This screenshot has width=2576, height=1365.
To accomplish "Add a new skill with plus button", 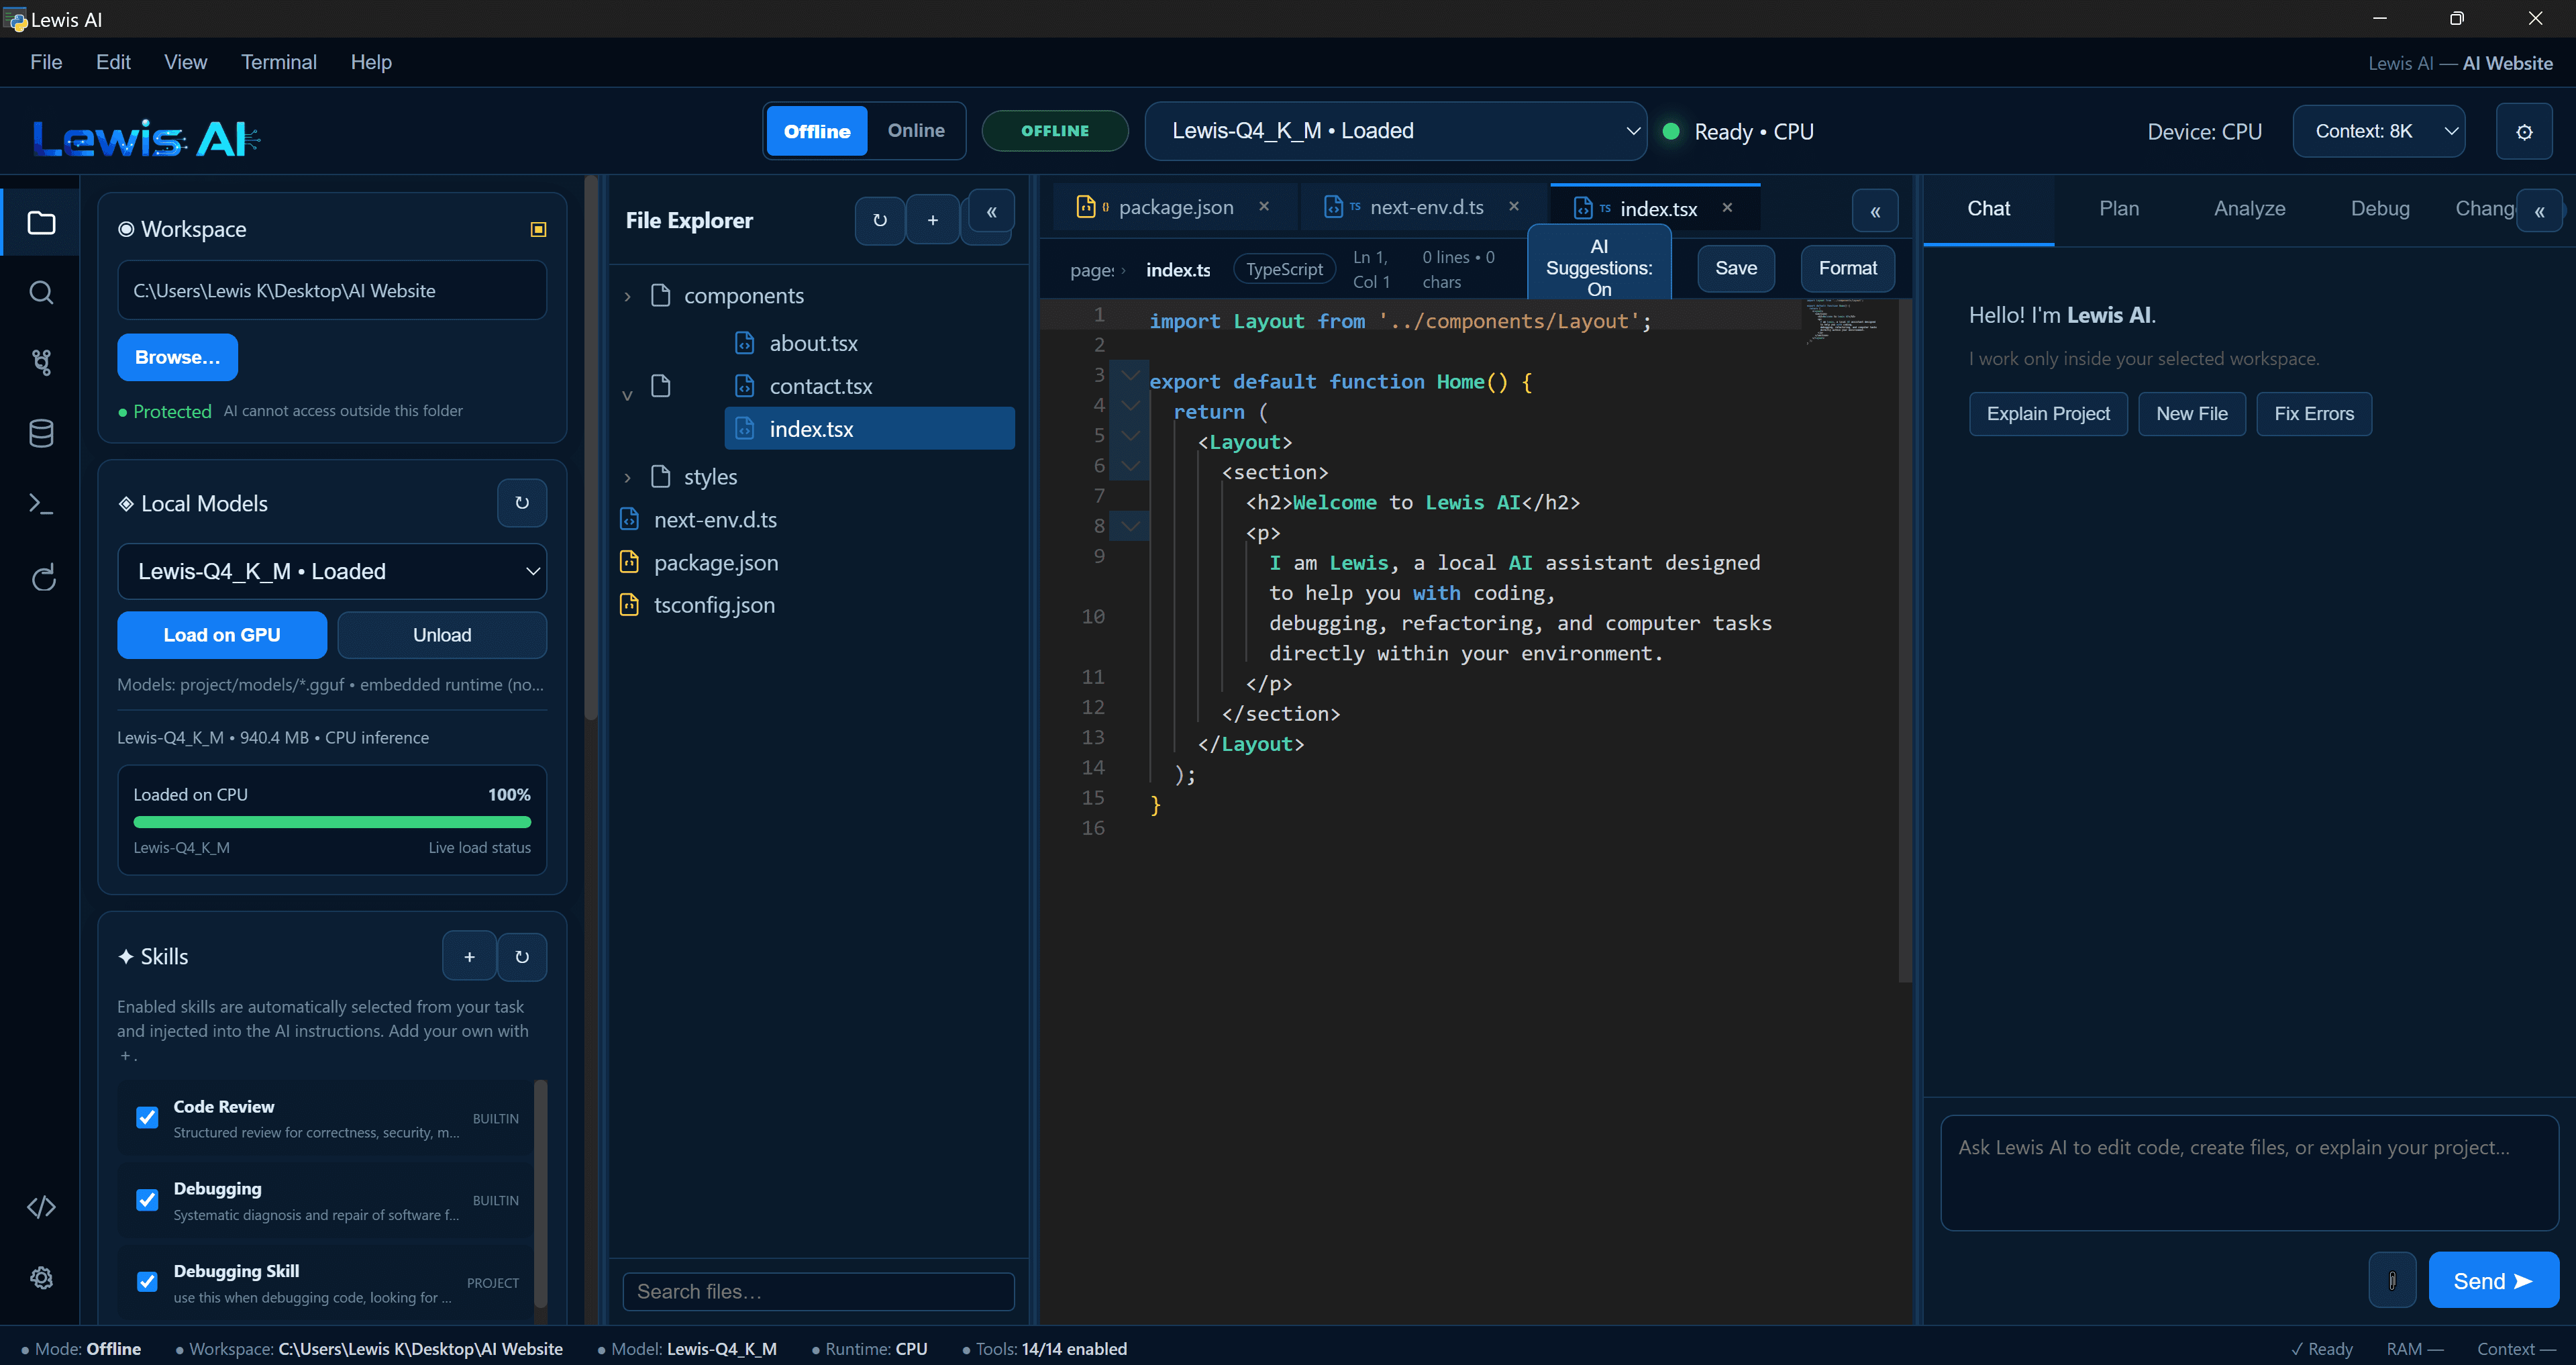I will (469, 957).
